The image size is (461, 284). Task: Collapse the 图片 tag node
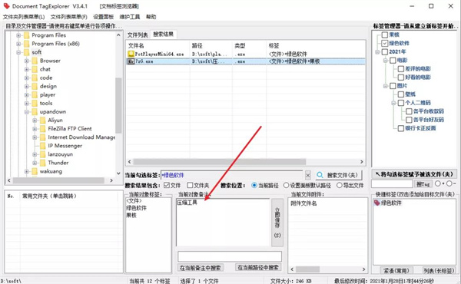click(x=386, y=86)
